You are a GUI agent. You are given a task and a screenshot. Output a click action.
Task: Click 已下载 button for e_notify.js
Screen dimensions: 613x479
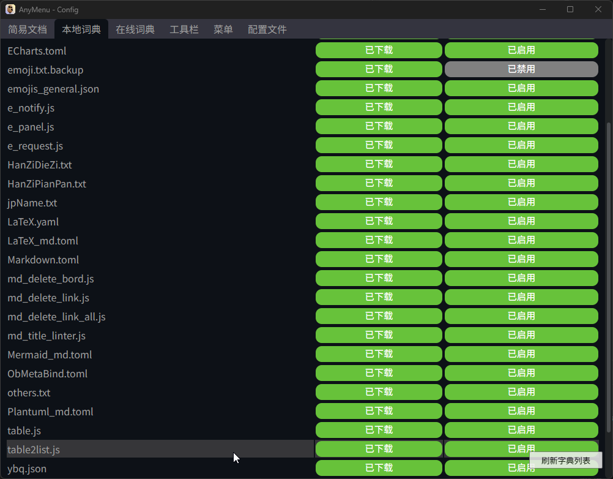(379, 107)
